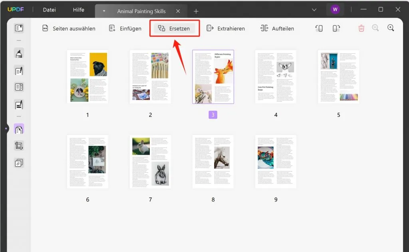The width and height of the screenshot is (409, 252).
Task: Rotate the selected page right
Action: pos(336,28)
